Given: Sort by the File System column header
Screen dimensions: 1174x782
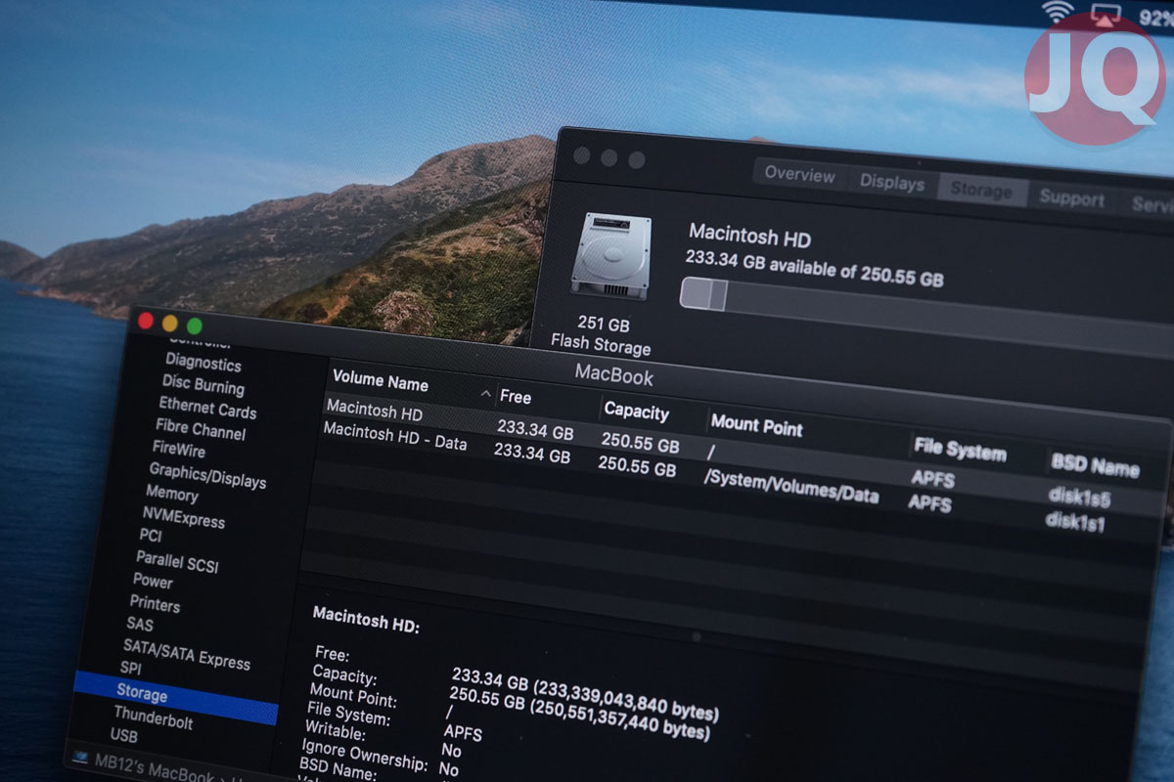Looking at the screenshot, I should point(960,450).
